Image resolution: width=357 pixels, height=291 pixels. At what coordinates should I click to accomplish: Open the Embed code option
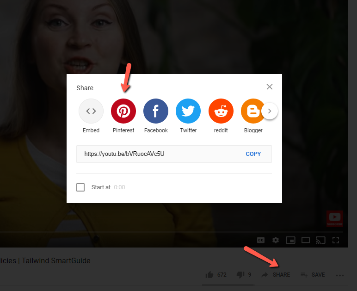tap(91, 111)
